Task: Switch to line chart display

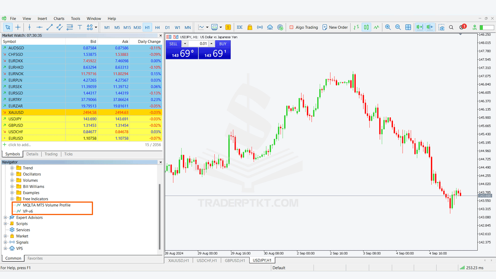Action: (376, 27)
